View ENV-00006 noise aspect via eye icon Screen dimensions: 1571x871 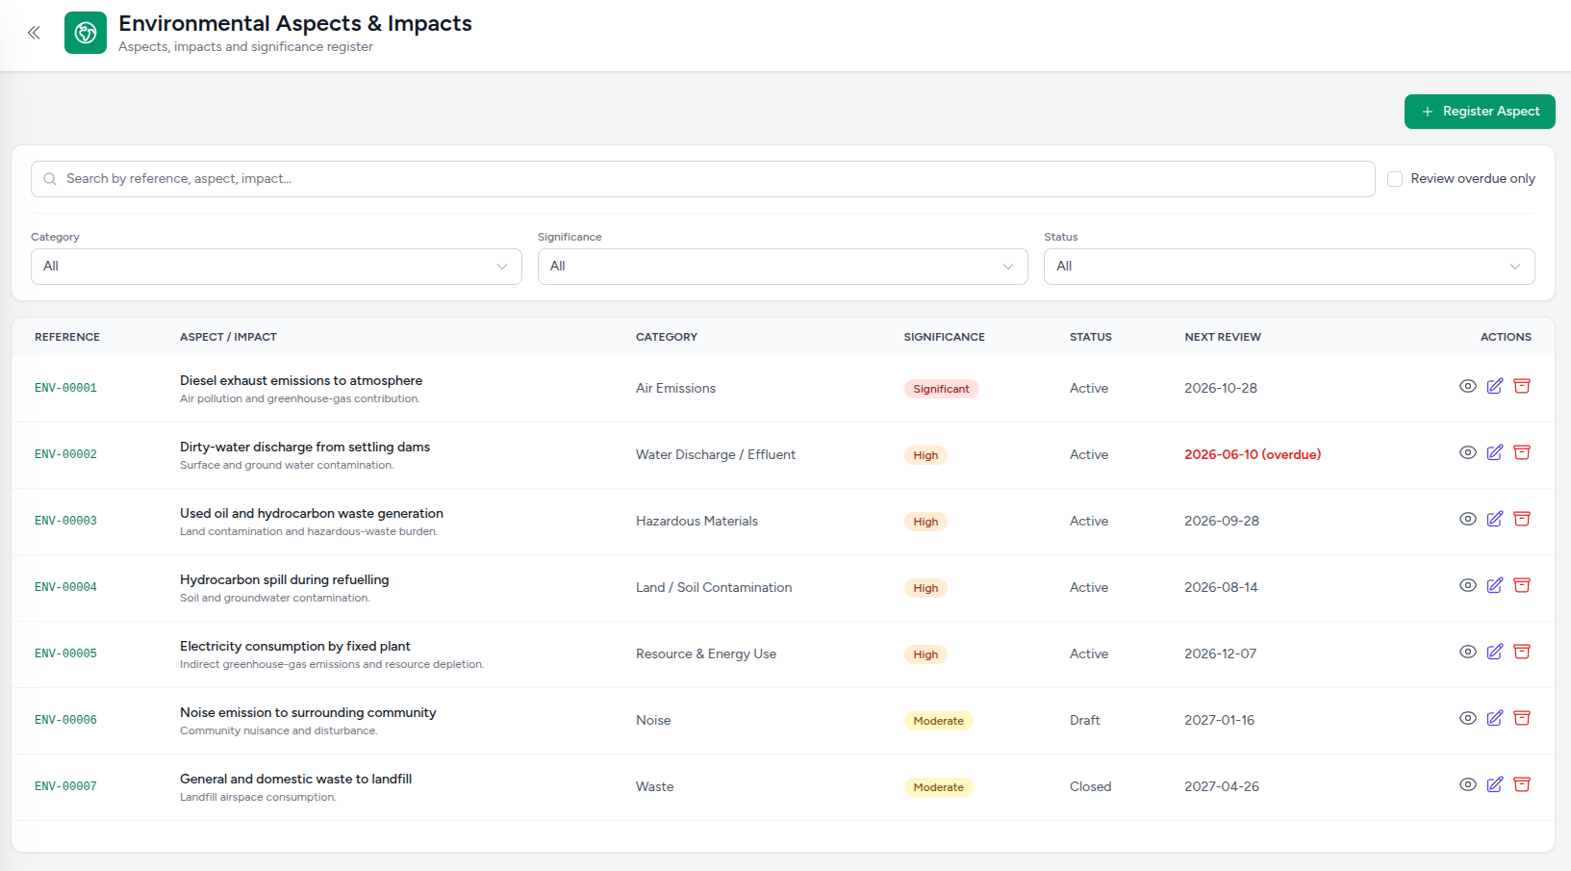pyautogui.click(x=1467, y=718)
